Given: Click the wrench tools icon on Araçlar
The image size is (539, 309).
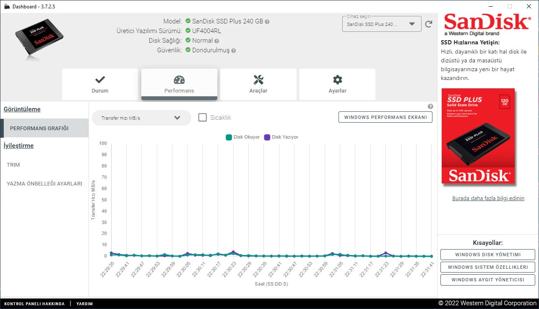Looking at the screenshot, I should (x=258, y=80).
